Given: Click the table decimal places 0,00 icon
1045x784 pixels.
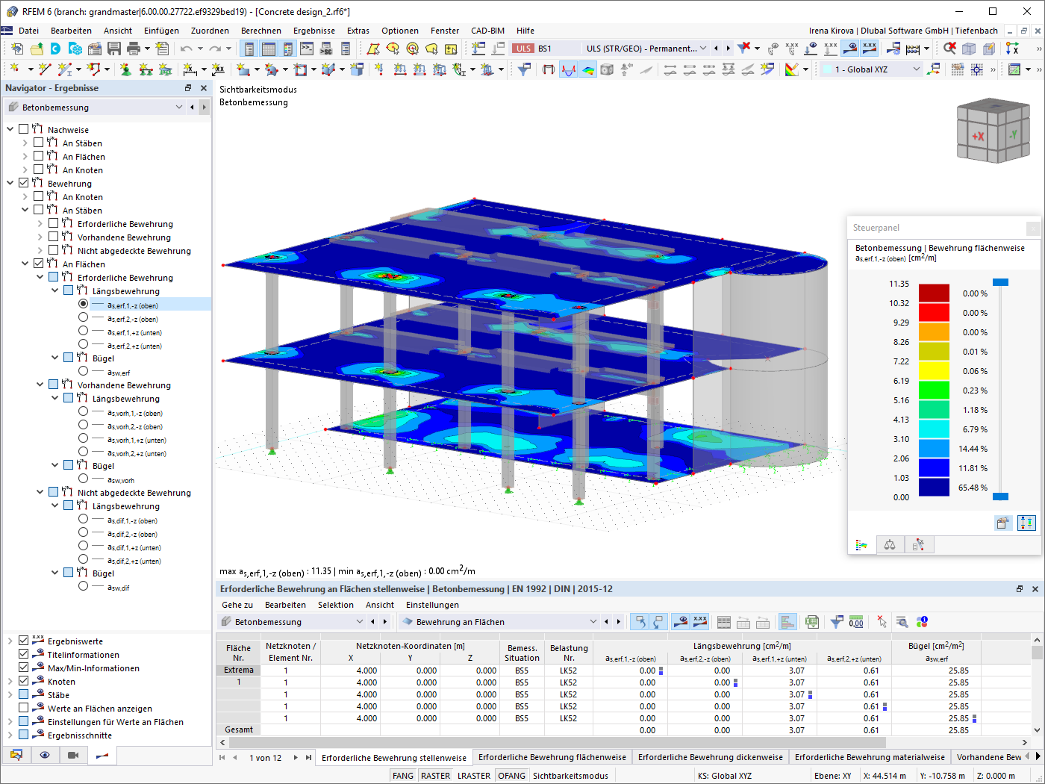Looking at the screenshot, I should 856,622.
